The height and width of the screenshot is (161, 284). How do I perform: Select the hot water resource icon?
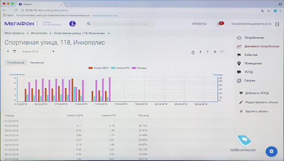193,52
